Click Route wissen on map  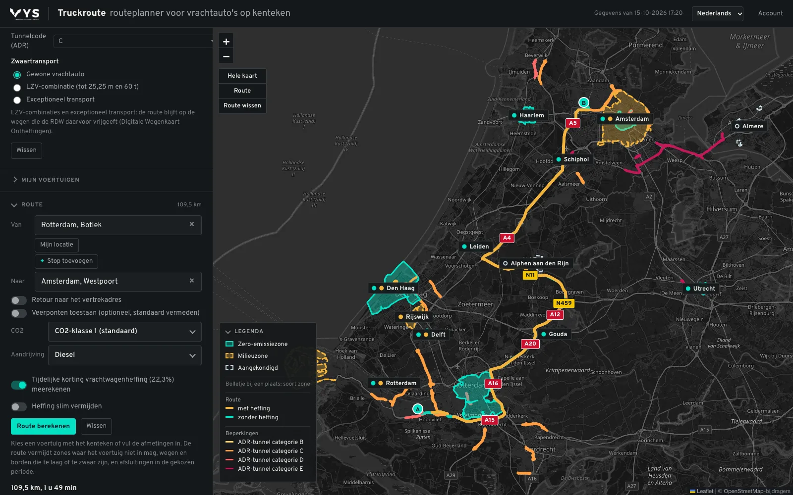[x=242, y=105]
